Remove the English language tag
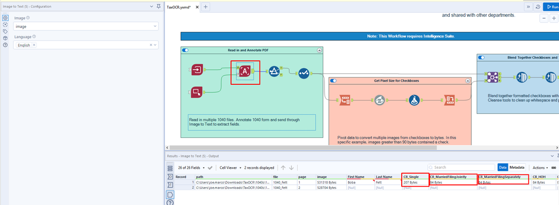Screen dimensions: 559x205 pos(34,45)
